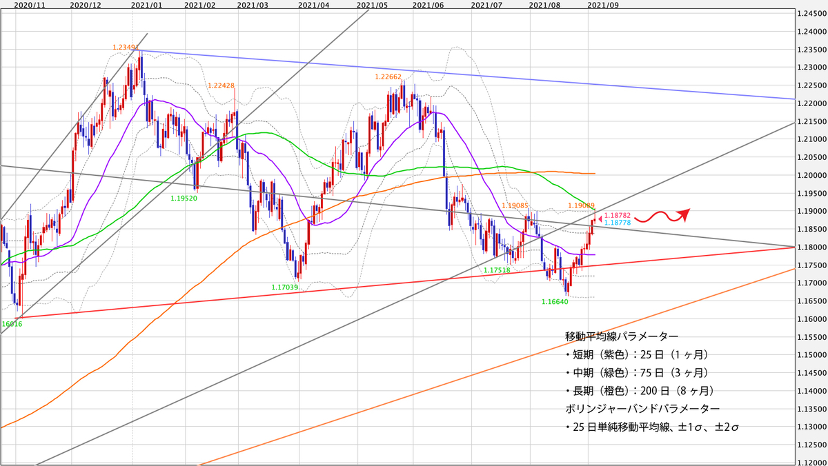Click the 2021/06 date label
The height and width of the screenshot is (466, 828).
[x=428, y=4]
